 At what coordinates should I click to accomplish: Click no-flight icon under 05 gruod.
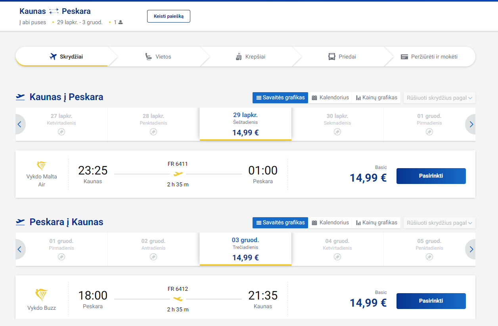pyautogui.click(x=429, y=257)
